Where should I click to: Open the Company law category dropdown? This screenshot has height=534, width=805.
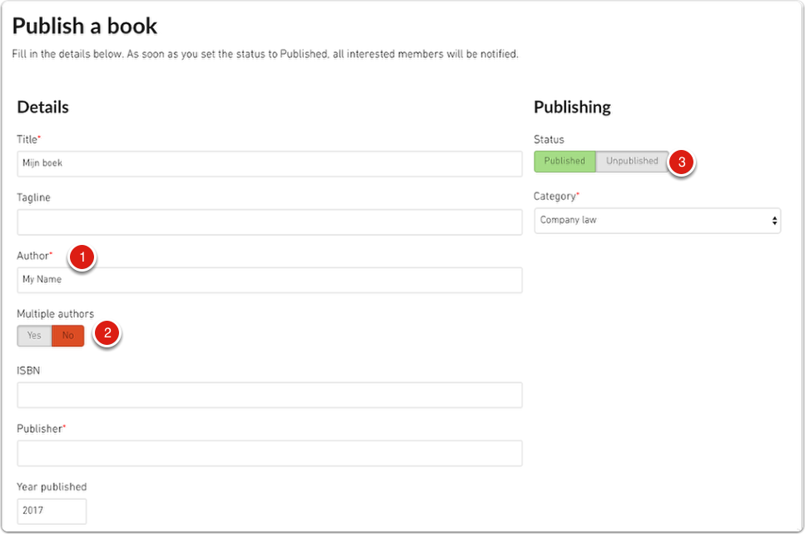[657, 221]
